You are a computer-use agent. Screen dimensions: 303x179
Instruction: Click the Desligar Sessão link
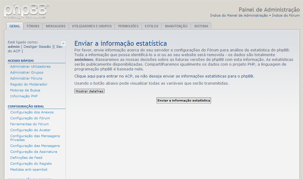tap(37, 47)
